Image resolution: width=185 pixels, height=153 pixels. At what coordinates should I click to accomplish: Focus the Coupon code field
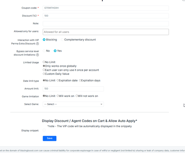click(106, 8)
